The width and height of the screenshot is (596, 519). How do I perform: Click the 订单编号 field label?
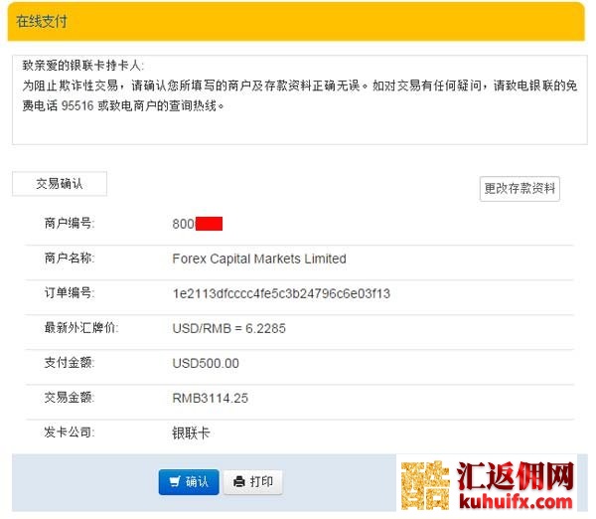point(70,293)
